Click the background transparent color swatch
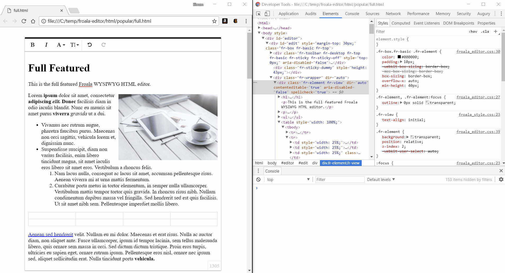505x273 pixels. point(412,137)
